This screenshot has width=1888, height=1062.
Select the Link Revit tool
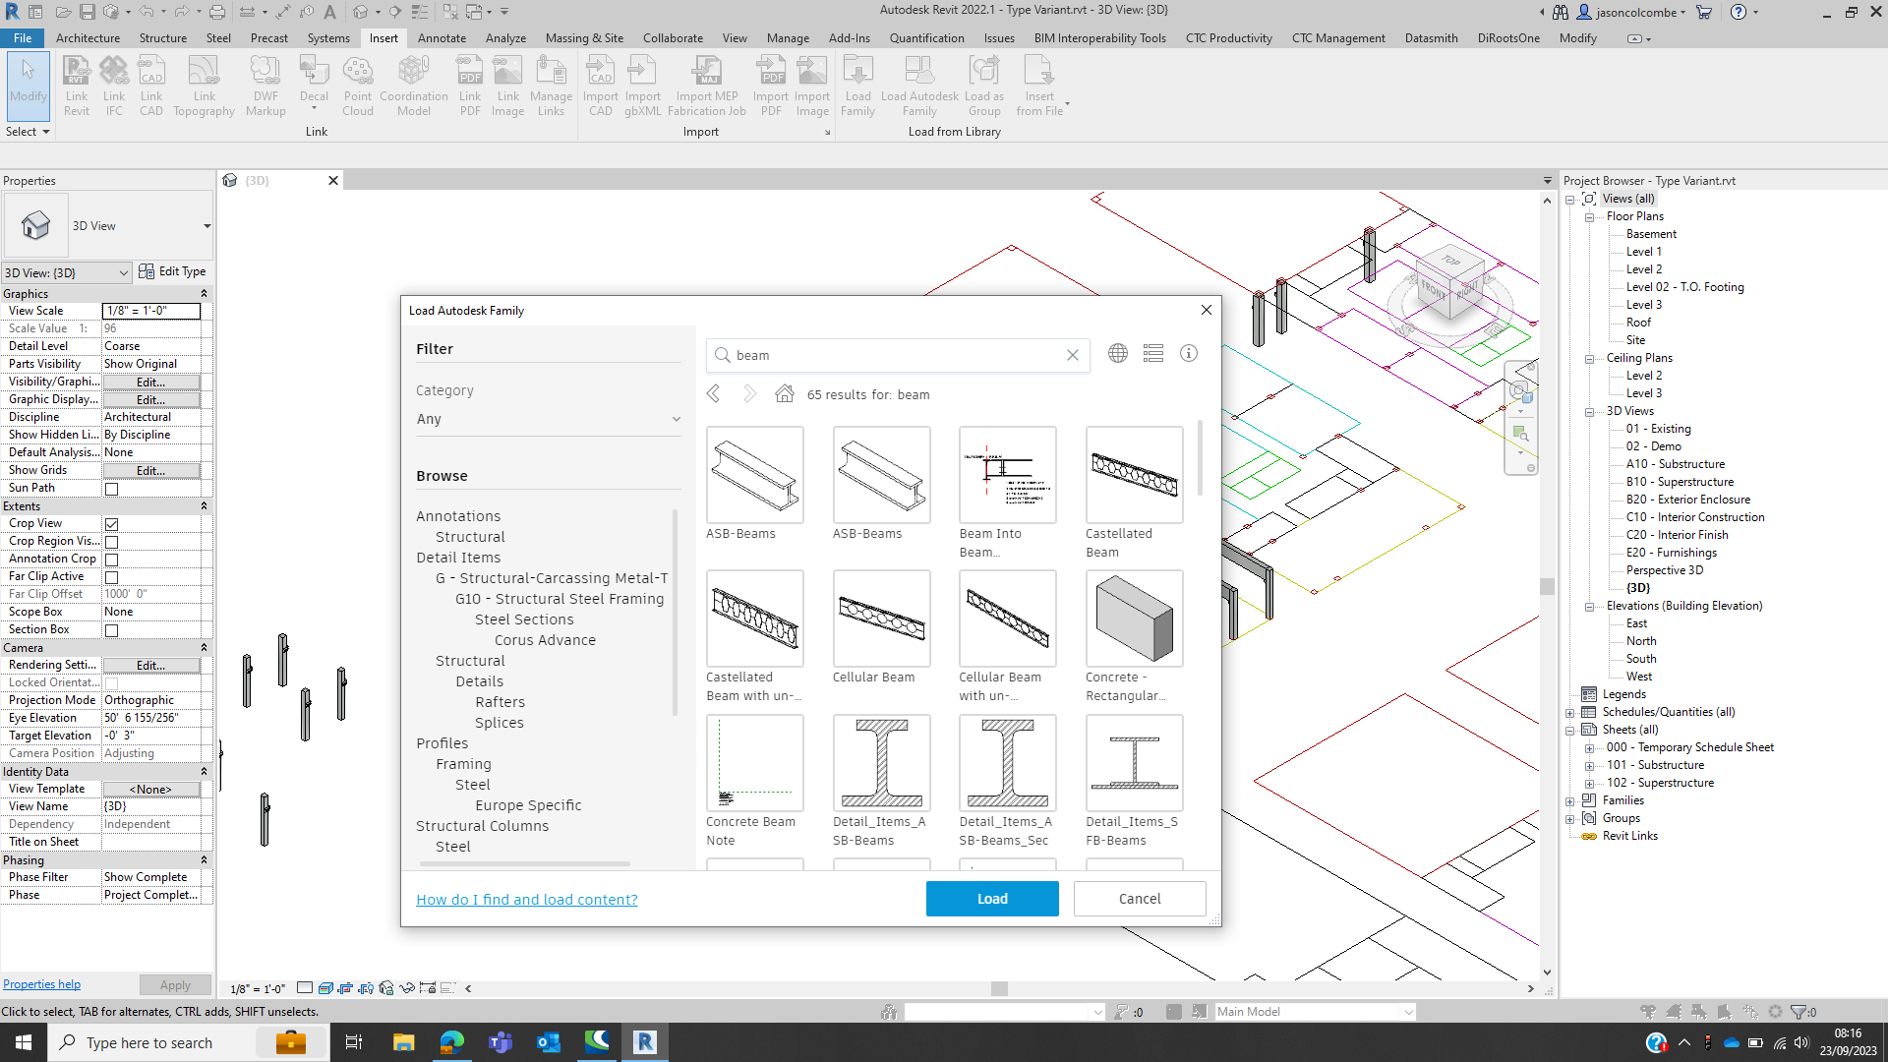point(76,84)
